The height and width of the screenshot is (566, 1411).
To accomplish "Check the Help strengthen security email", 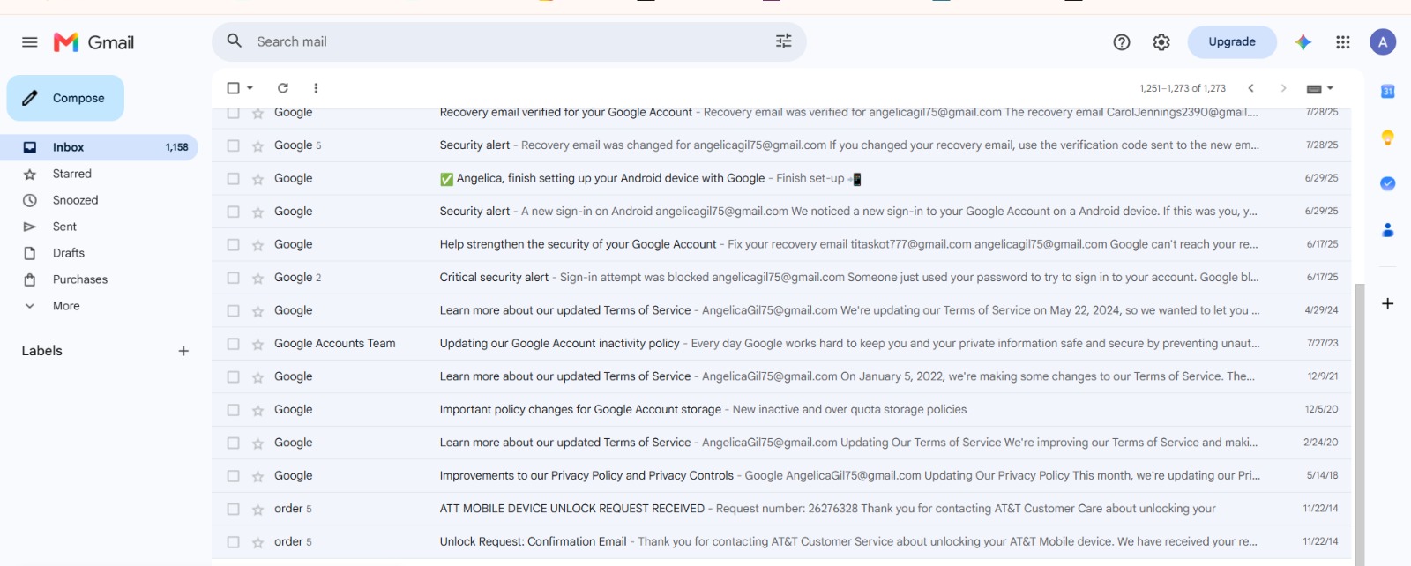I will click(x=233, y=244).
